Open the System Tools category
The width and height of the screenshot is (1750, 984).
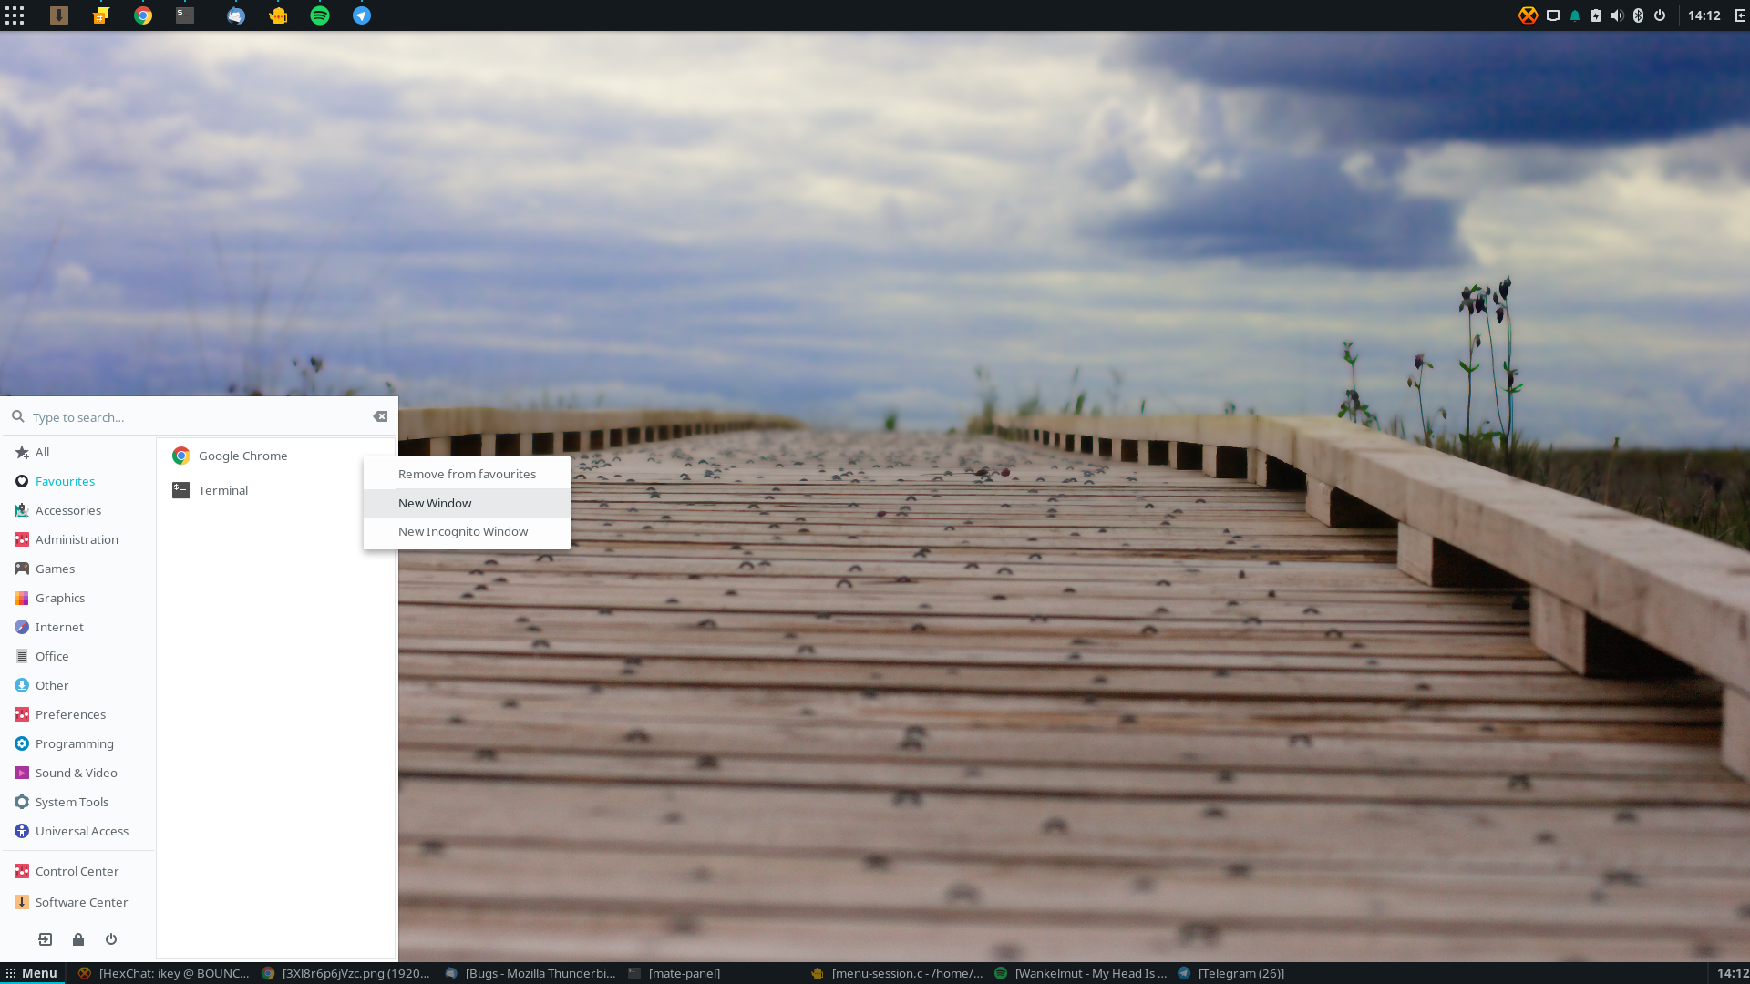tap(78, 802)
